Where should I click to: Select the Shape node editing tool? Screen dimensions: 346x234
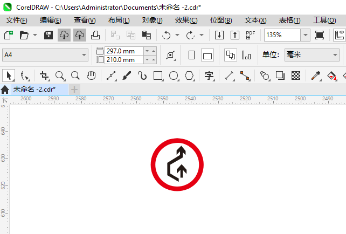[24, 76]
